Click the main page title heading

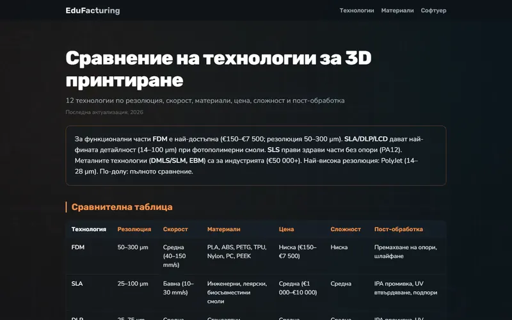218,69
